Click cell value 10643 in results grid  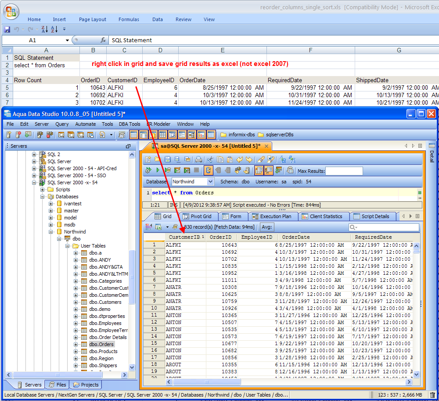(x=229, y=245)
